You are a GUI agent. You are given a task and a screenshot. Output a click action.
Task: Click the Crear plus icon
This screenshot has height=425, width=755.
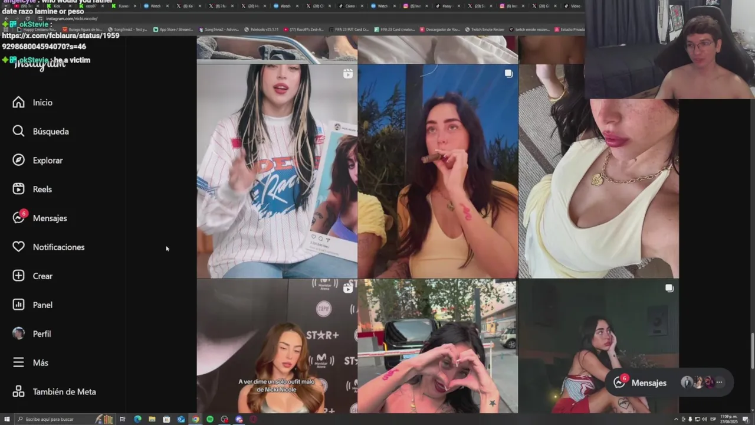pyautogui.click(x=18, y=276)
